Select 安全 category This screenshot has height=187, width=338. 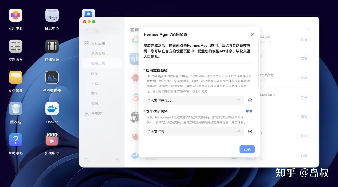(x=95, y=93)
